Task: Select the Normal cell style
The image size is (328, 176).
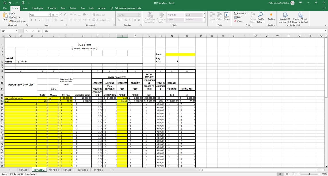Action: coord(176,15)
